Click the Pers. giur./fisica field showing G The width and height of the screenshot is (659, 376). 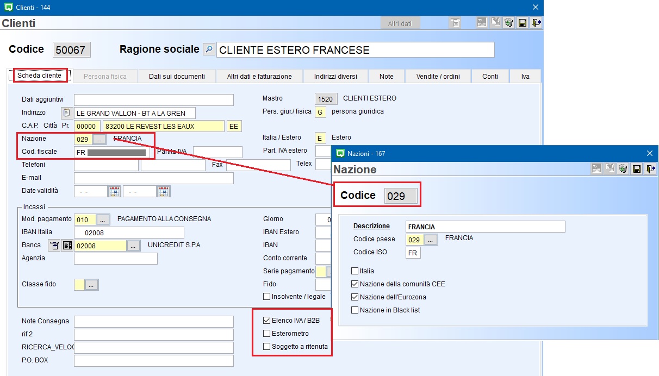coord(321,112)
